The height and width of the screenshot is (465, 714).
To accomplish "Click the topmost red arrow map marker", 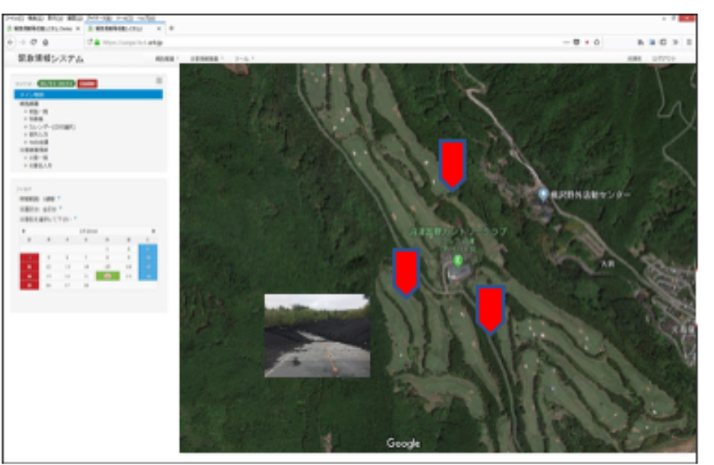I will (452, 163).
